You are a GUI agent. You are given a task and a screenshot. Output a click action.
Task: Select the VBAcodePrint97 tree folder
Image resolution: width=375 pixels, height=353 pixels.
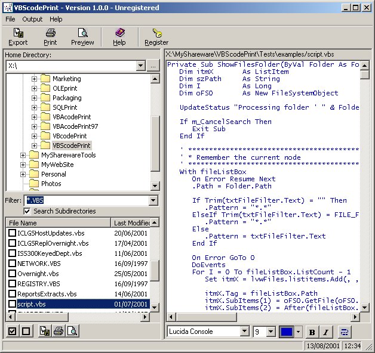(x=75, y=126)
